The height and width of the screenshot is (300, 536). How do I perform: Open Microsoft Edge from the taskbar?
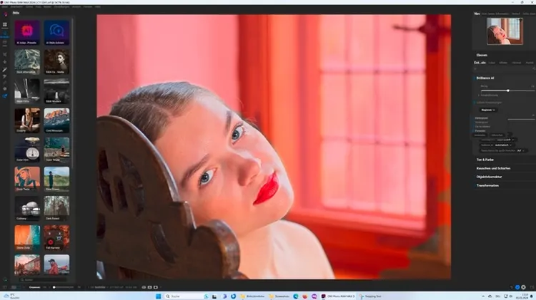click(x=296, y=296)
